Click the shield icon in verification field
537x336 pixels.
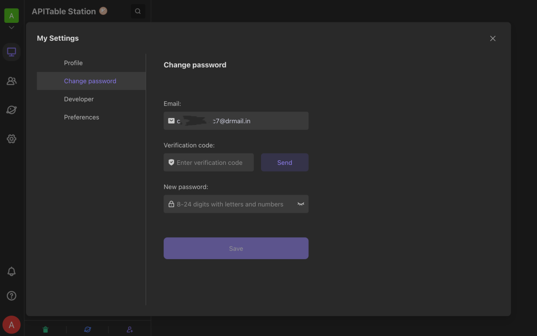point(171,162)
